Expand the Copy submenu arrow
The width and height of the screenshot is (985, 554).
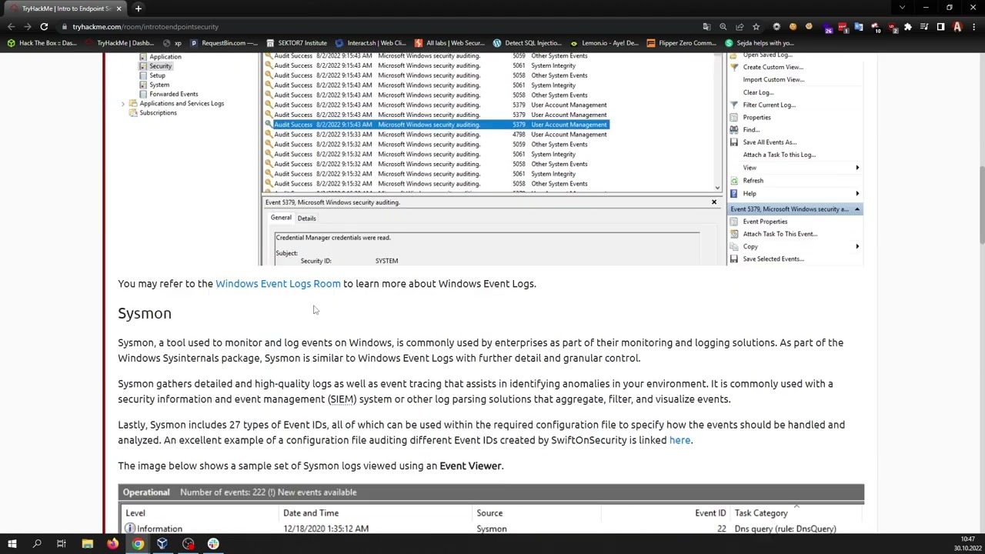pos(857,247)
